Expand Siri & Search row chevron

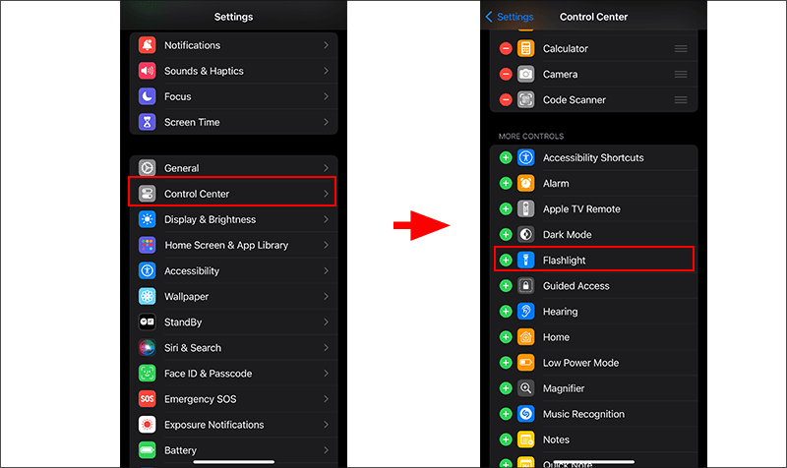click(326, 348)
